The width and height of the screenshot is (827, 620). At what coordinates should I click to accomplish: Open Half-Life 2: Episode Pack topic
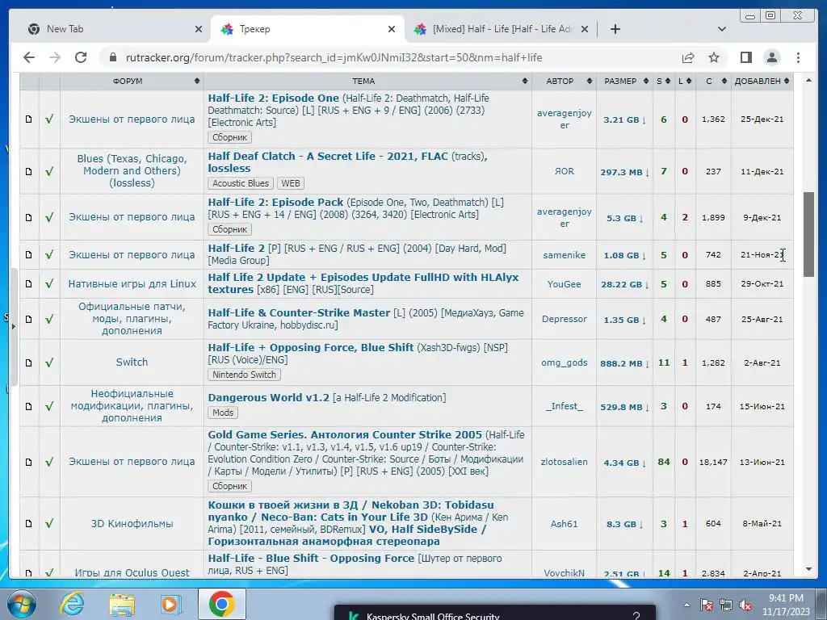(x=275, y=202)
